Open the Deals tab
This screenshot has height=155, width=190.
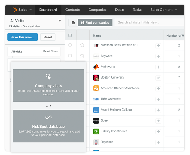pos(120,10)
